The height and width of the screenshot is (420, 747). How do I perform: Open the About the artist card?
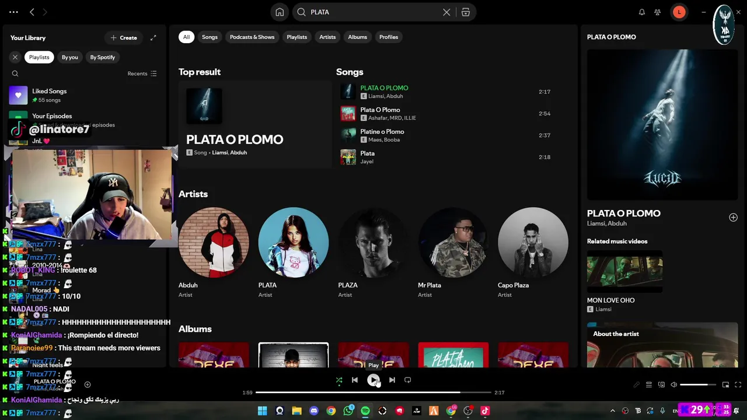(x=662, y=345)
